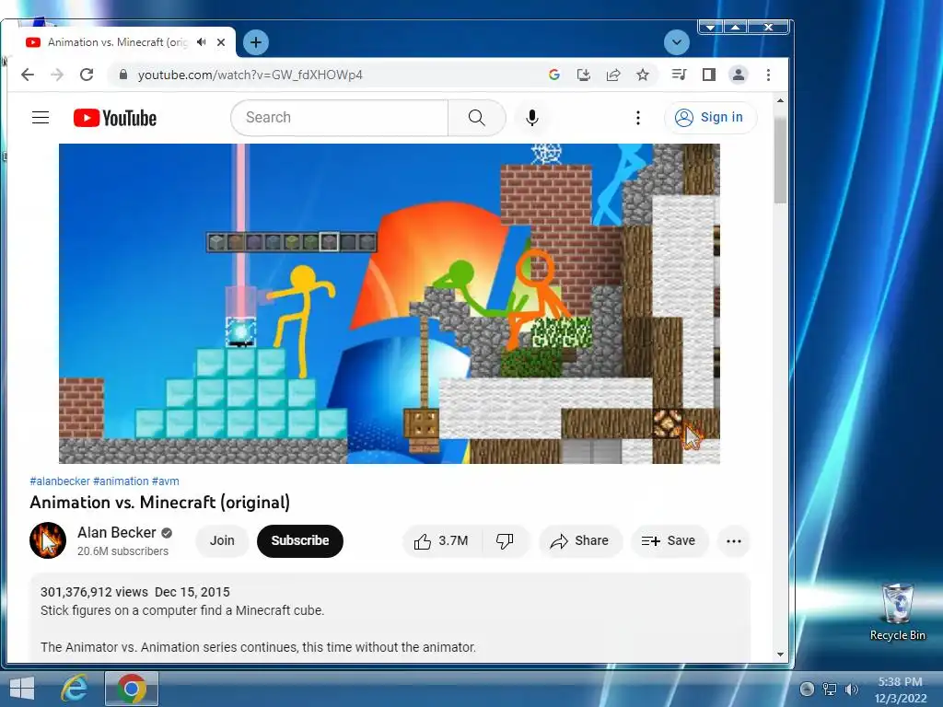Viewport: 943px width, 707px height.
Task: Open the tab search chevron button
Action: 677,42
